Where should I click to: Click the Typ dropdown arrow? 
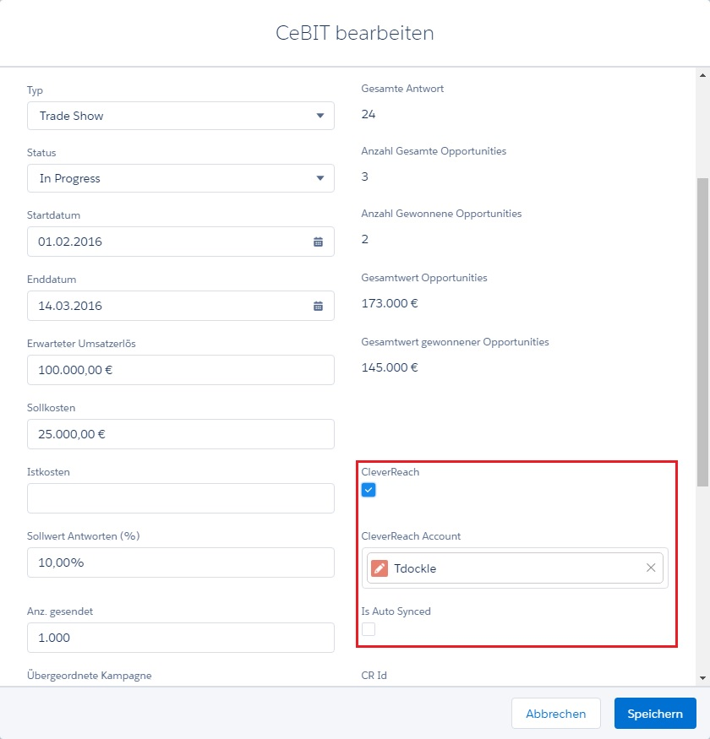tap(320, 116)
